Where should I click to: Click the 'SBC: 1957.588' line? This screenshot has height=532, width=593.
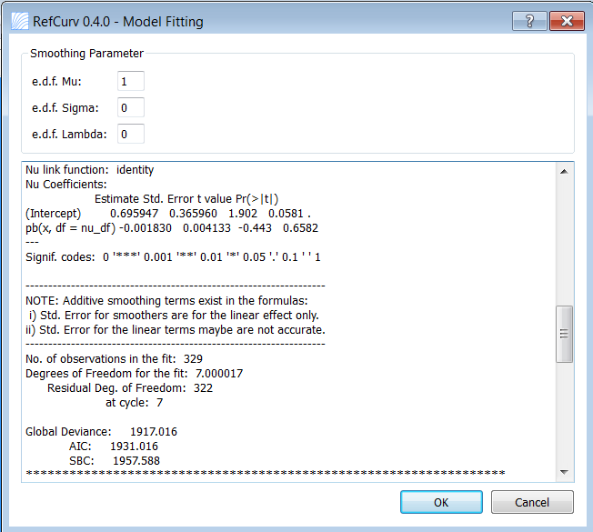pyautogui.click(x=115, y=461)
